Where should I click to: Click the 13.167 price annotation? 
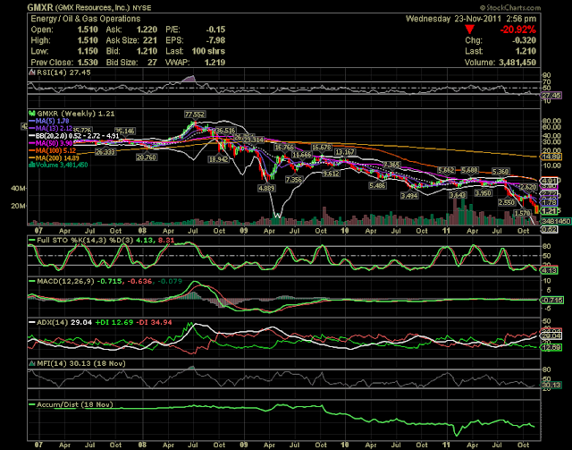click(x=344, y=152)
